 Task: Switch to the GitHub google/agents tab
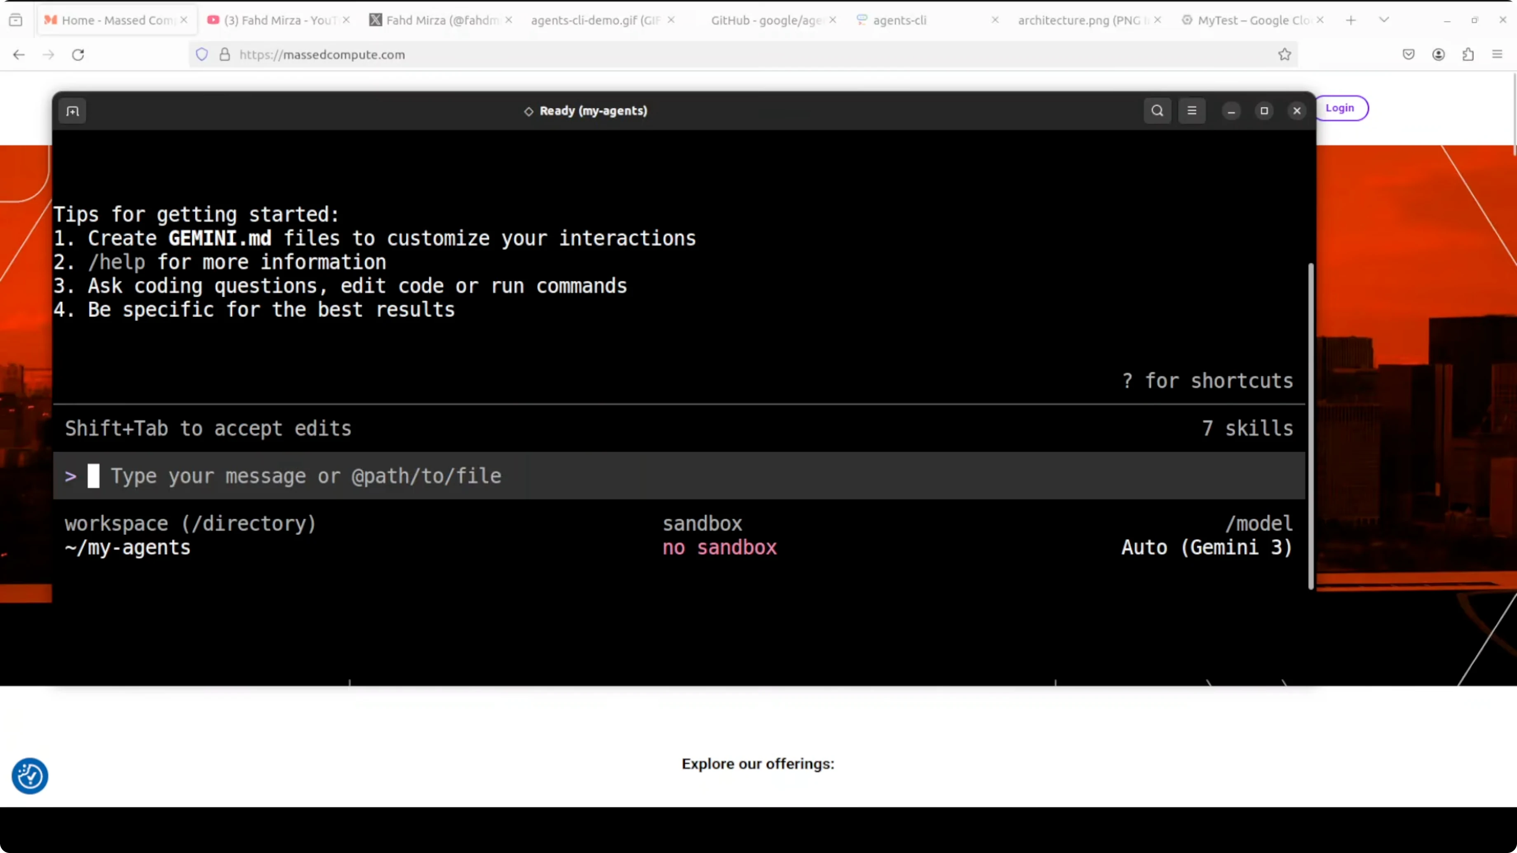766,20
